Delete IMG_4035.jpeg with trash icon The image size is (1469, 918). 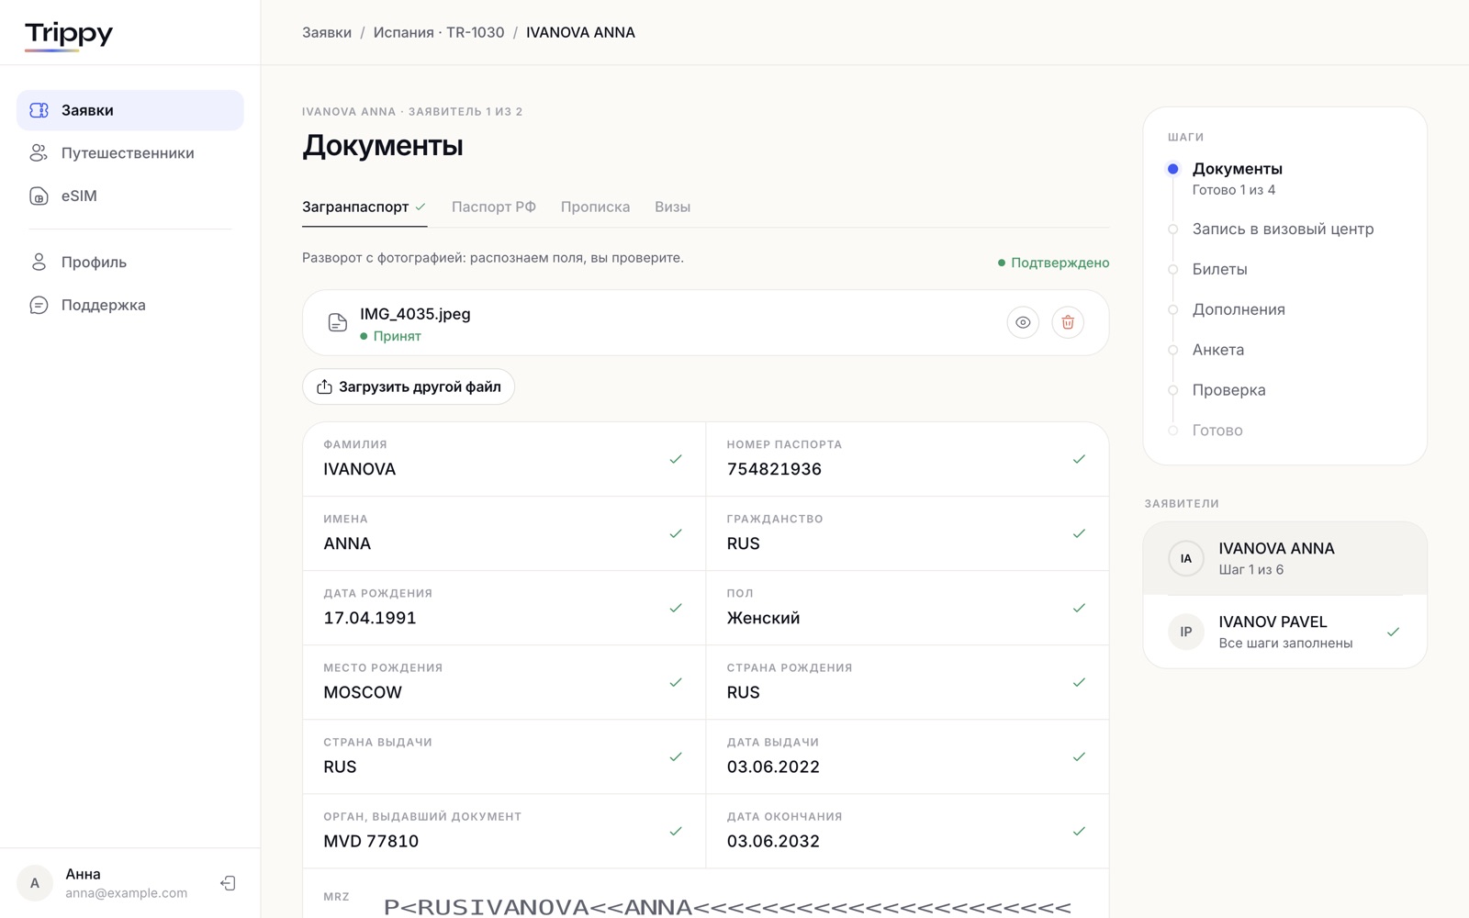click(1068, 322)
